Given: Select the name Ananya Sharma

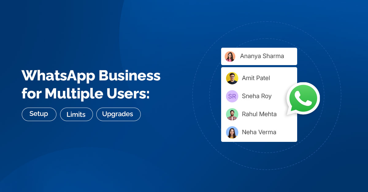Looking at the screenshot, I should (262, 56).
